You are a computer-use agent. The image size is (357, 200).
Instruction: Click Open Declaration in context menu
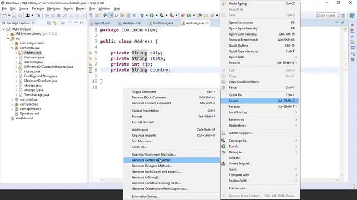click(x=260, y=23)
